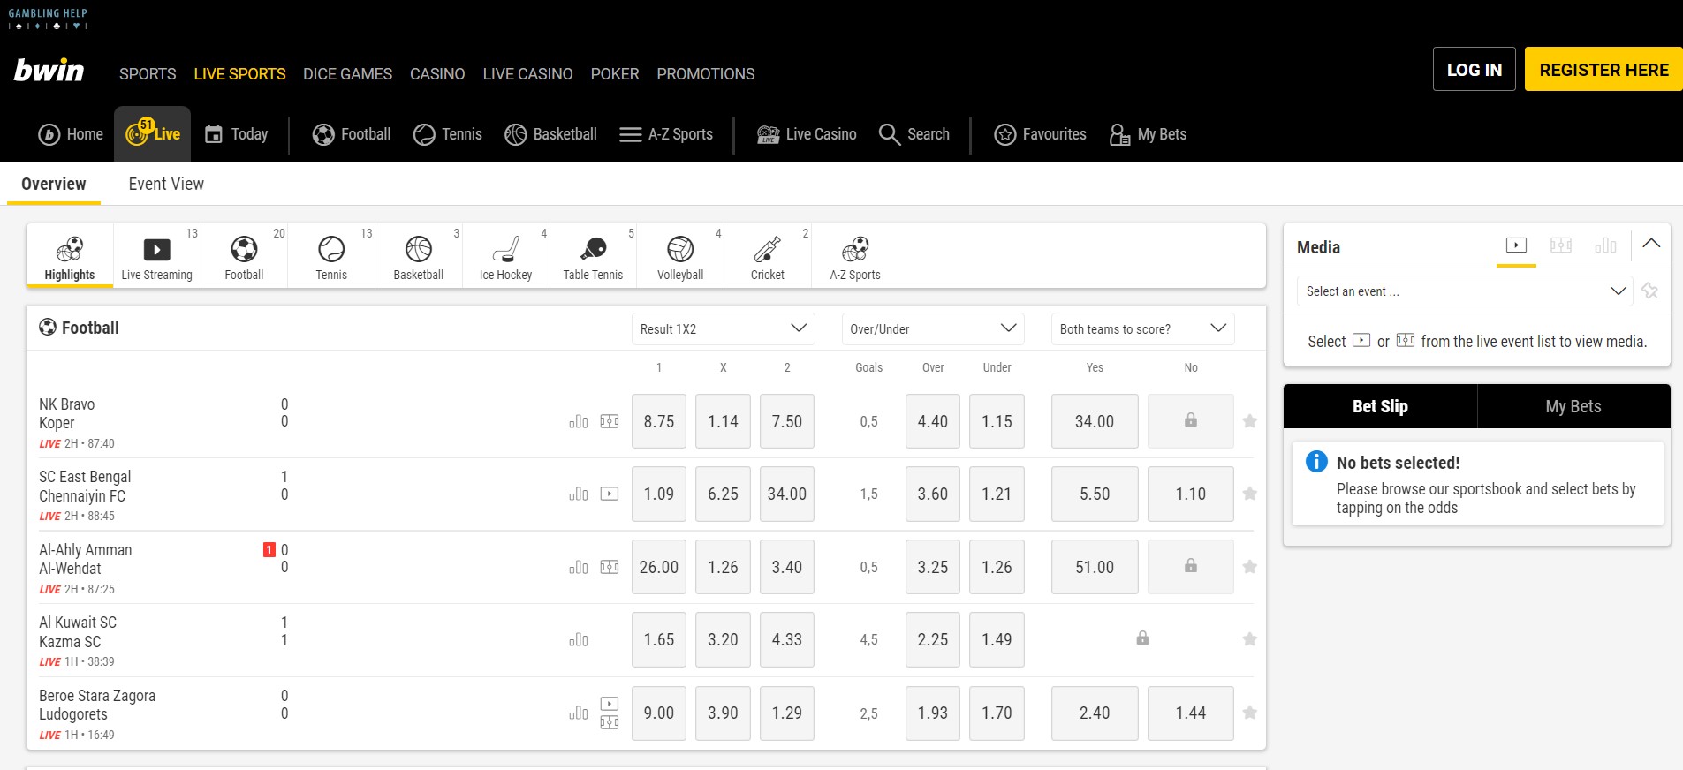
Task: Select Cricket sport filter
Action: pyautogui.click(x=768, y=257)
